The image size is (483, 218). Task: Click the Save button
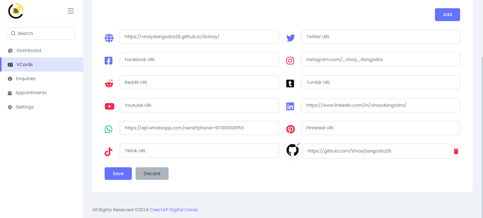tap(118, 174)
